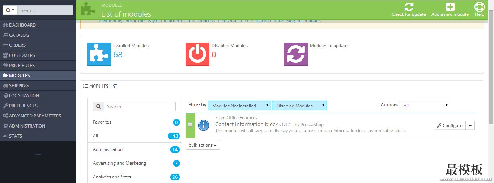Open the Authors All dropdown
494x183 pixels.
pyautogui.click(x=425, y=106)
